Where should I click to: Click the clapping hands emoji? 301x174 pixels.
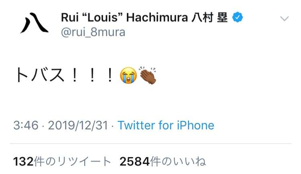(148, 75)
